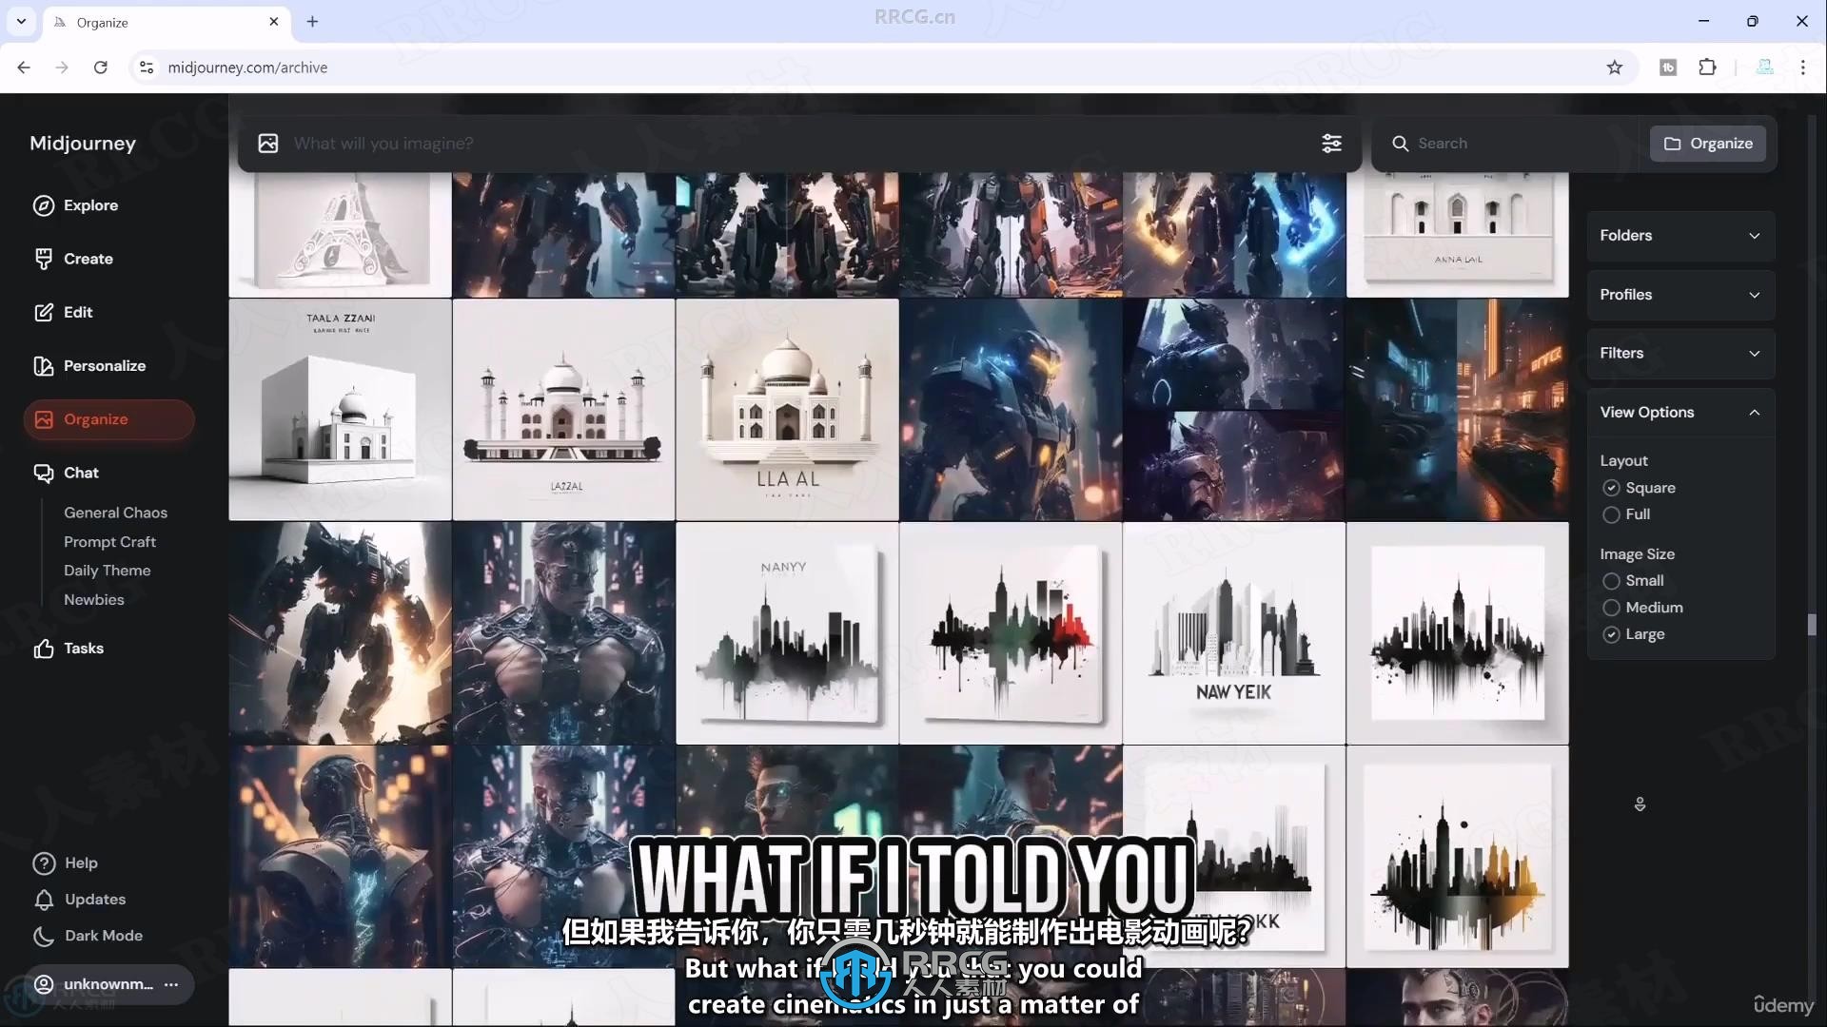Open the red-accent skyline thumbnail
1827x1027 pixels.
click(x=1011, y=633)
